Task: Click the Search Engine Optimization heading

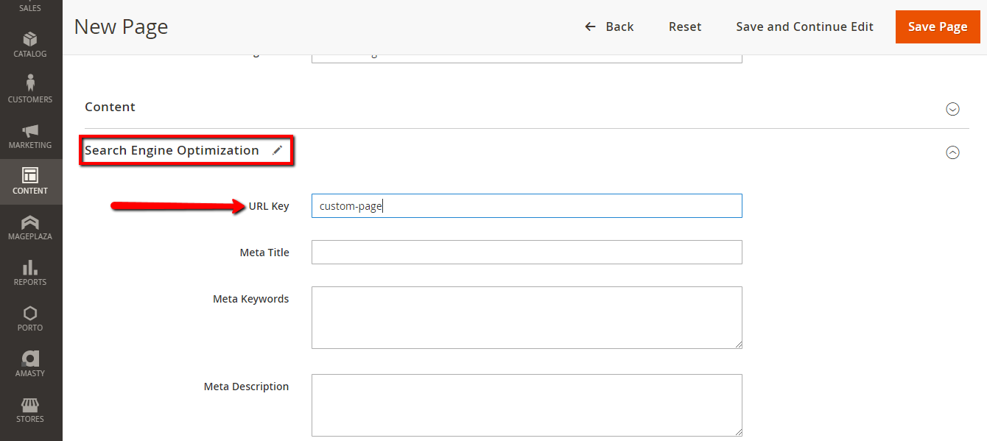Action: coord(172,150)
